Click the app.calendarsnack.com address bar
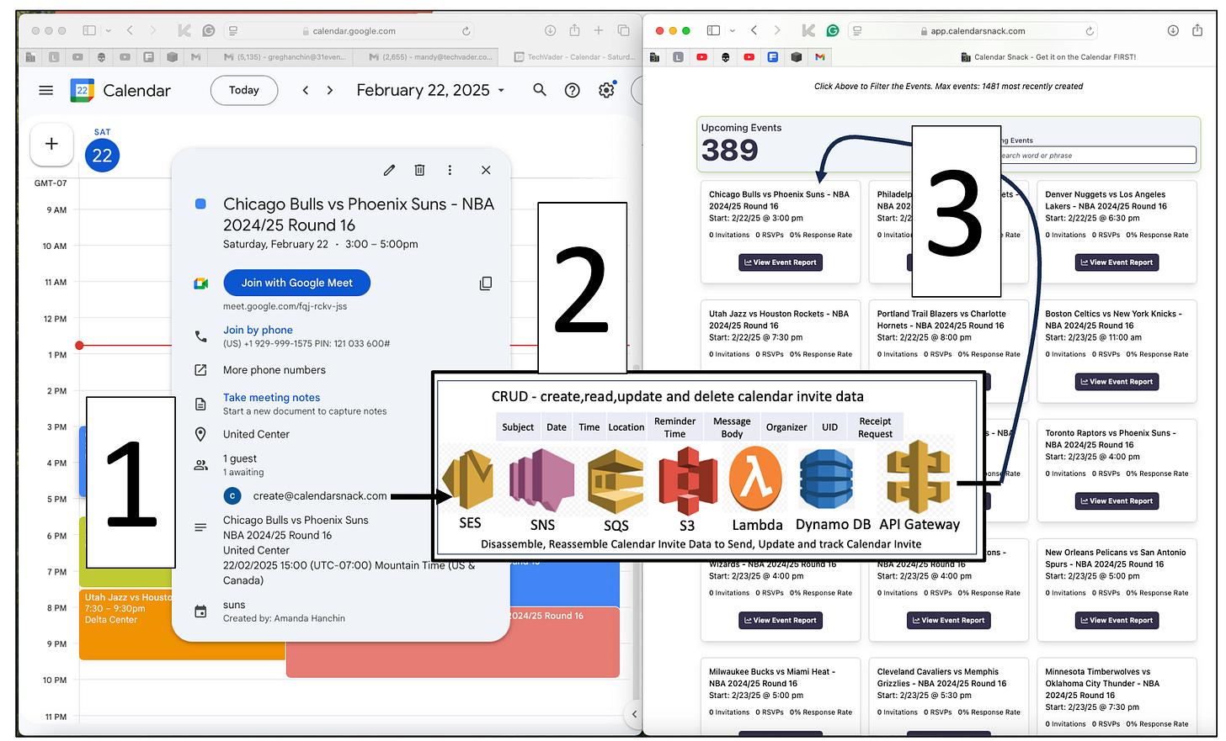 coord(973,31)
